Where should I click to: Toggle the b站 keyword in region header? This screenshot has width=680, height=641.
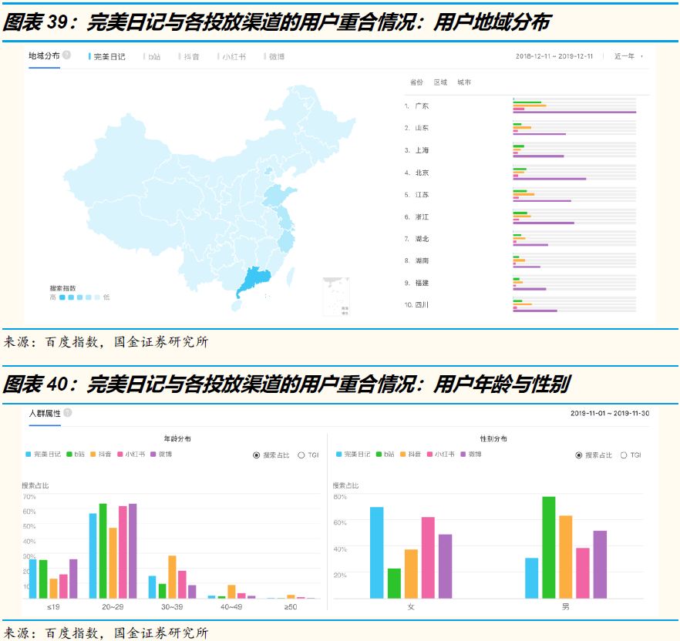[x=154, y=56]
